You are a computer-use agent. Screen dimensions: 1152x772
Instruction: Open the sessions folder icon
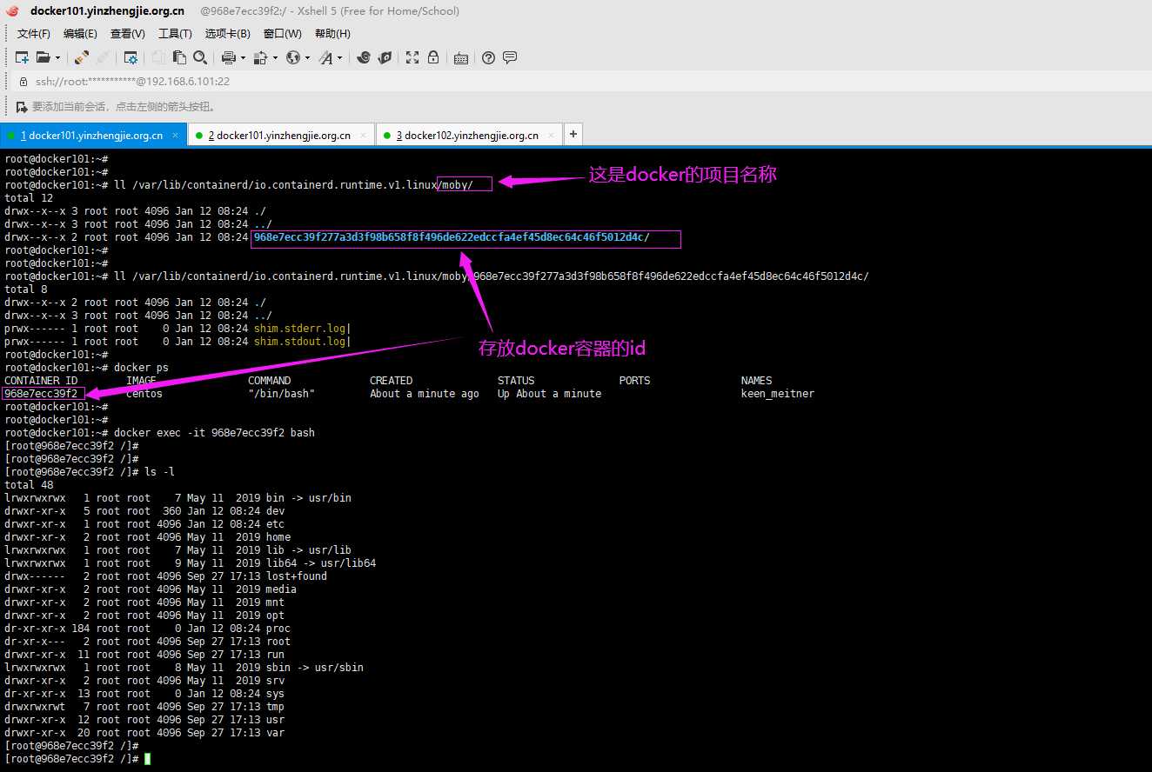click(x=43, y=57)
